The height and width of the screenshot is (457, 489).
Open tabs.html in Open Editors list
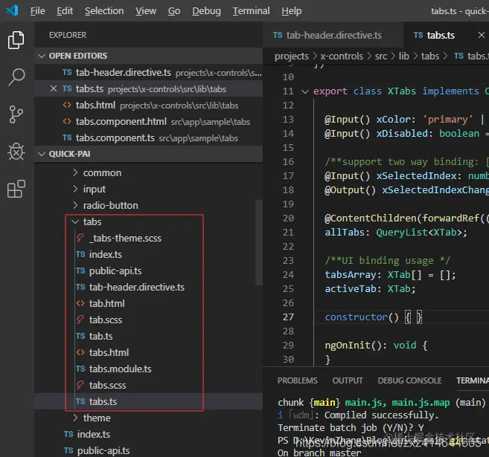pos(148,106)
